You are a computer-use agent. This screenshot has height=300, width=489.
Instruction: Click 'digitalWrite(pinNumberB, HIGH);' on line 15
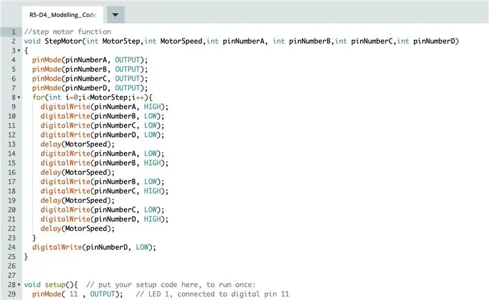click(x=104, y=163)
